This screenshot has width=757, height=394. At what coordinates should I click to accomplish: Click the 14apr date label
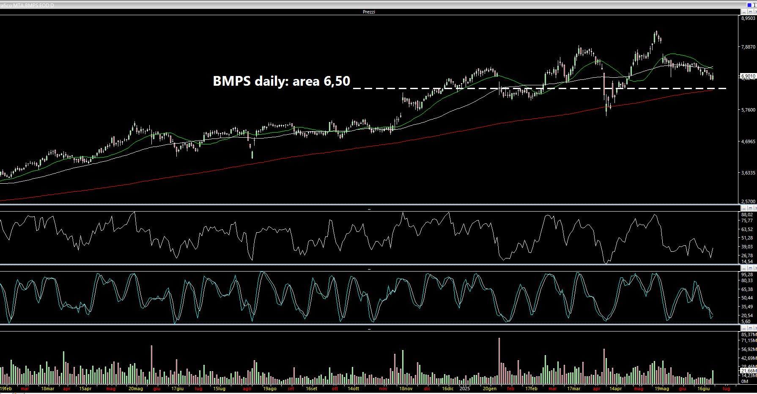(615, 389)
